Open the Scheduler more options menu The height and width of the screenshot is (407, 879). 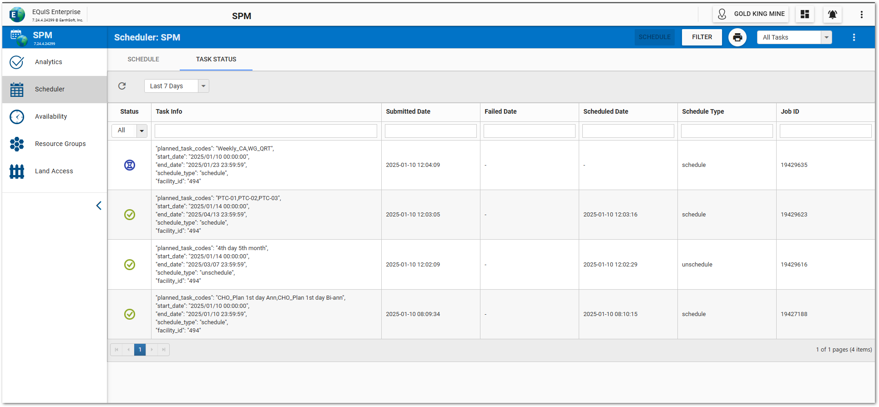click(854, 37)
